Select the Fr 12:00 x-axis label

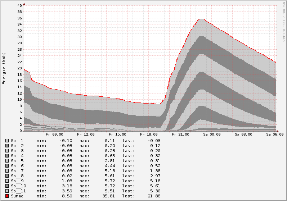coord(86,134)
